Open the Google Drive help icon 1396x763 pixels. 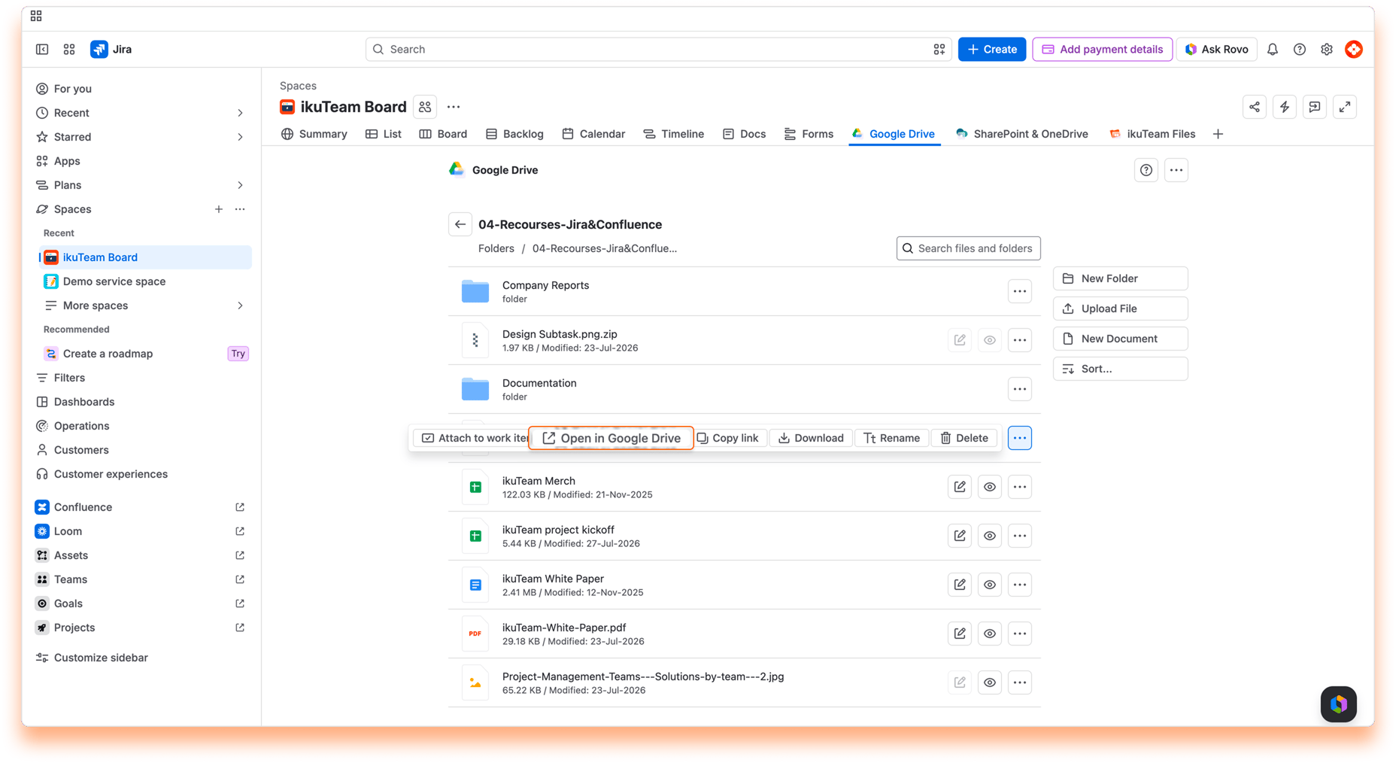pyautogui.click(x=1146, y=170)
